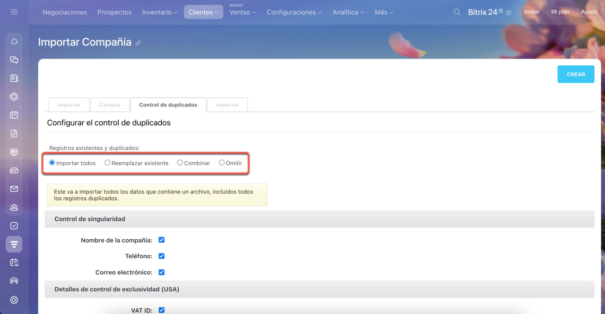Select the Importar todos radio option
The height and width of the screenshot is (314, 605).
coord(52,163)
